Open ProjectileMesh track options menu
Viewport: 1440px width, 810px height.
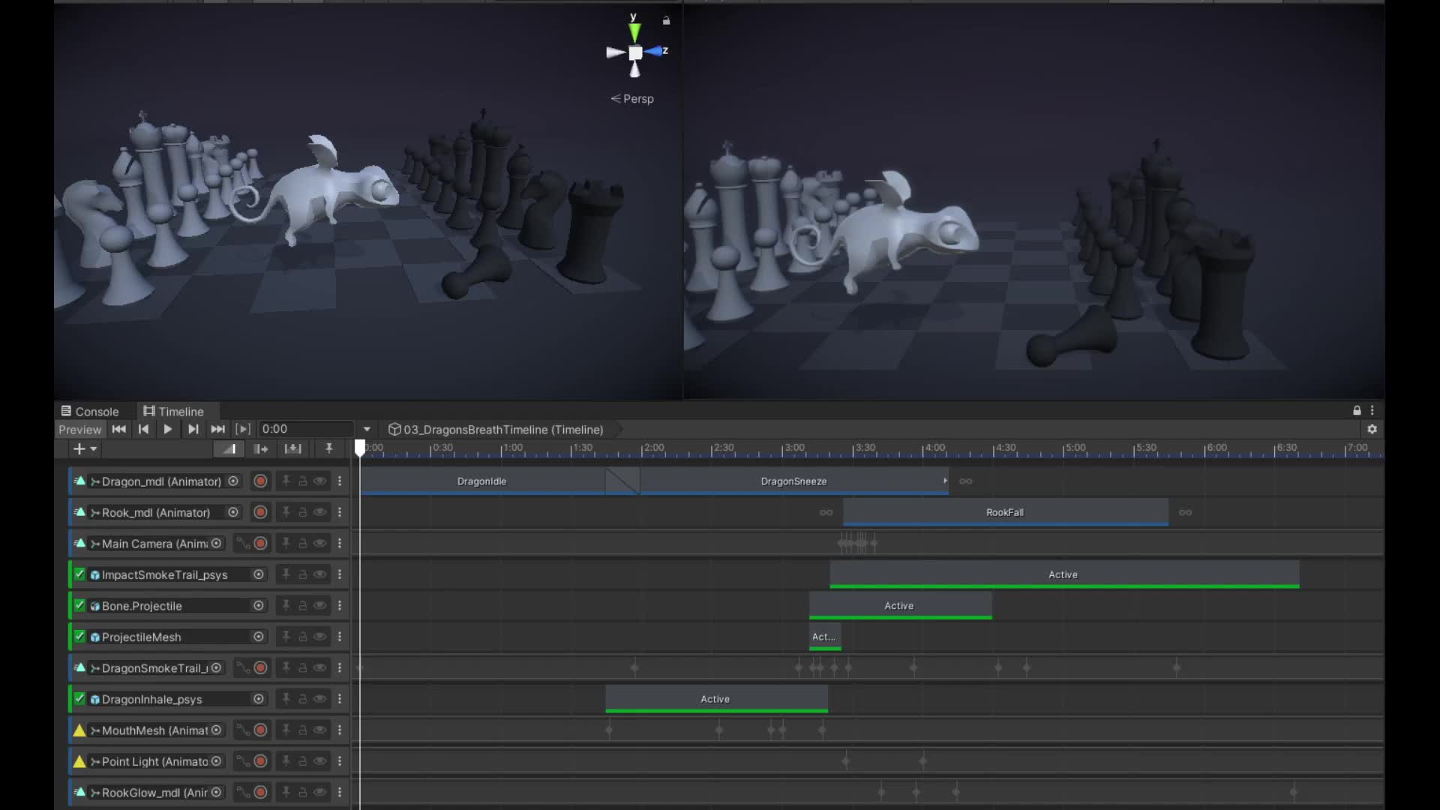340,636
